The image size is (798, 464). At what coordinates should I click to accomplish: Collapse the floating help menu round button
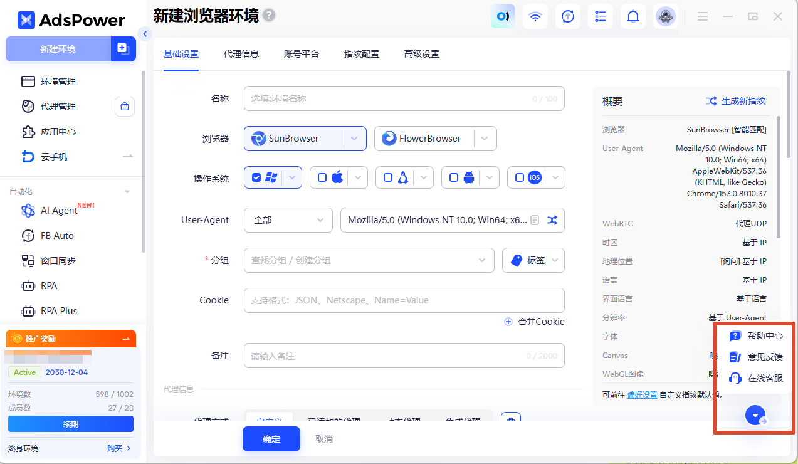point(755,415)
